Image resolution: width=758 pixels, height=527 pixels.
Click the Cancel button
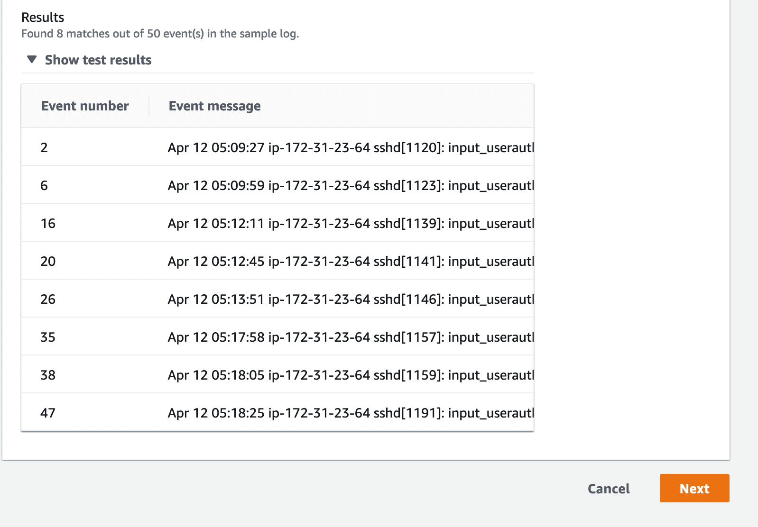(x=609, y=489)
